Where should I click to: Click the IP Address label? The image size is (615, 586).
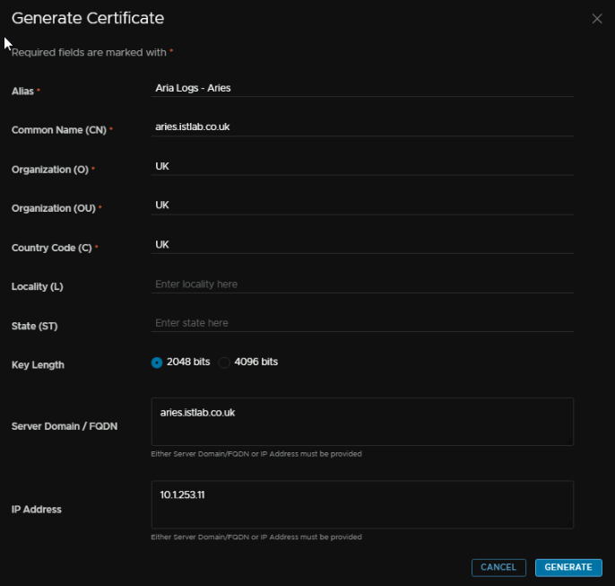pyautogui.click(x=37, y=510)
